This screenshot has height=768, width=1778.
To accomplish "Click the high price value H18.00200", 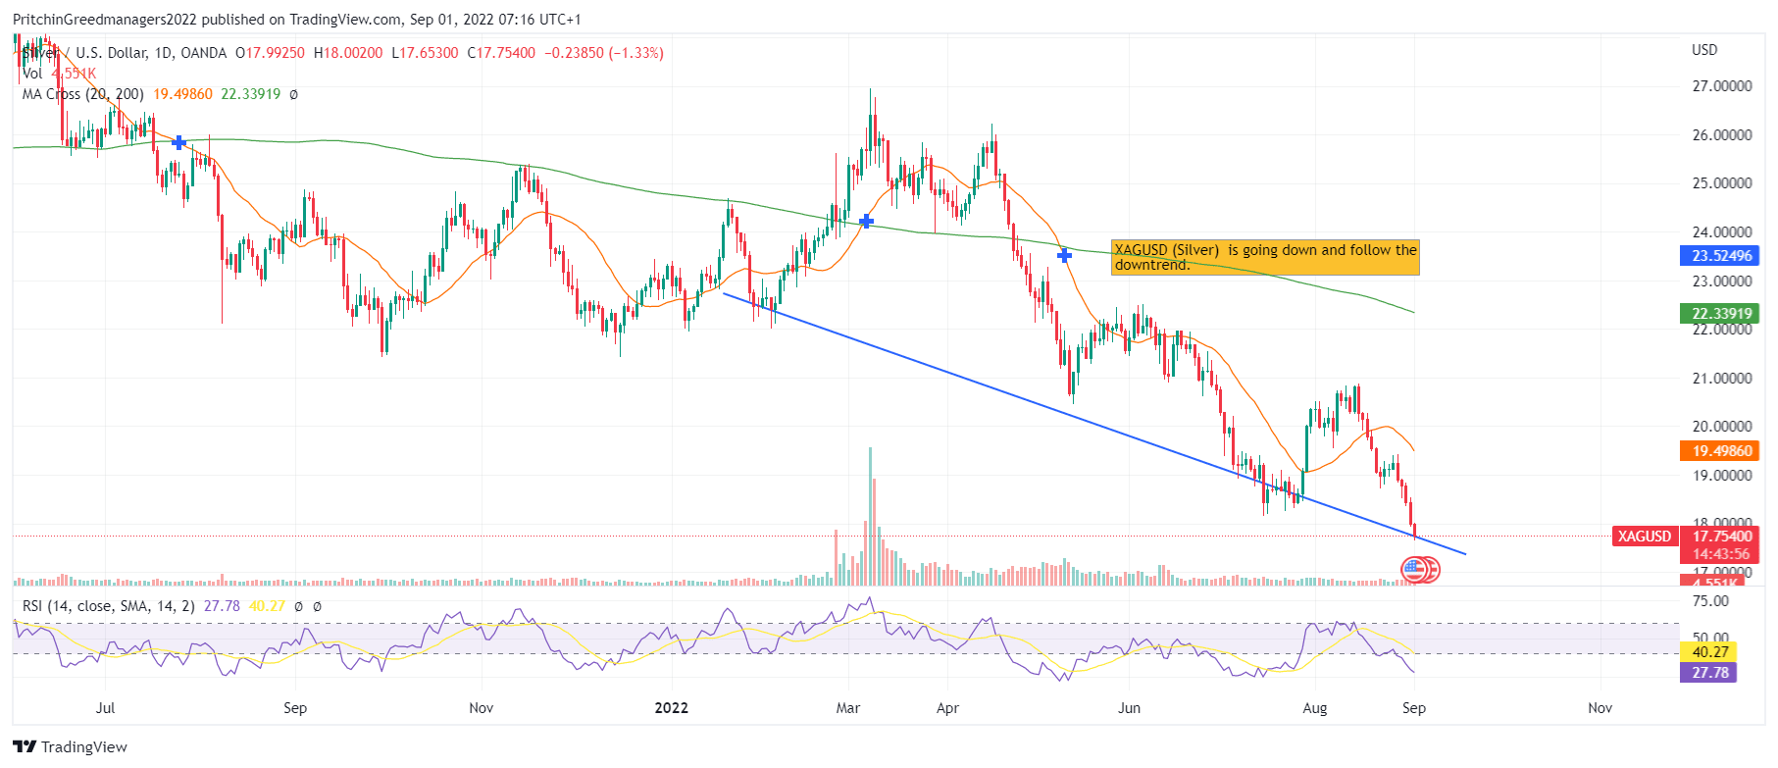I will pyautogui.click(x=348, y=53).
